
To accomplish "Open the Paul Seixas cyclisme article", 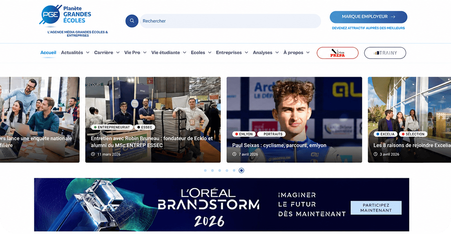I will [x=279, y=145].
